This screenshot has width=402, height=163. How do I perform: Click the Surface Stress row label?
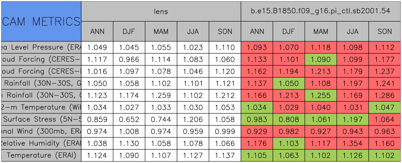coord(41,119)
